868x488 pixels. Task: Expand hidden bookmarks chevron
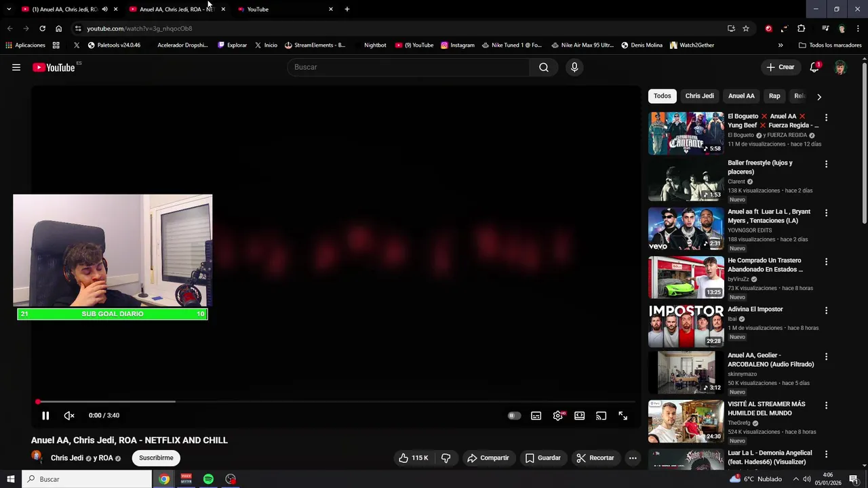coord(781,45)
